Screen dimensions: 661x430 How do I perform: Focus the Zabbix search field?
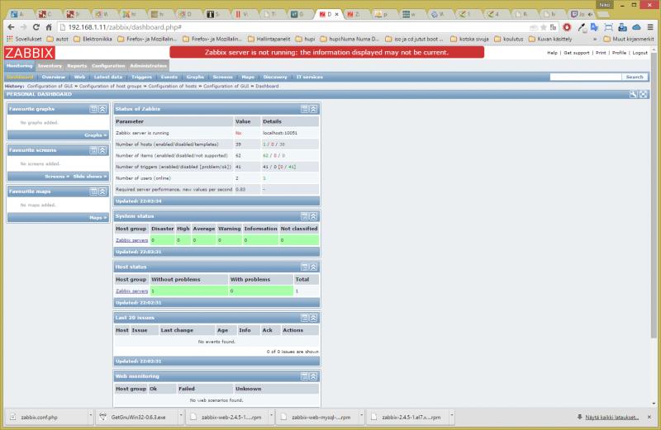(x=586, y=77)
